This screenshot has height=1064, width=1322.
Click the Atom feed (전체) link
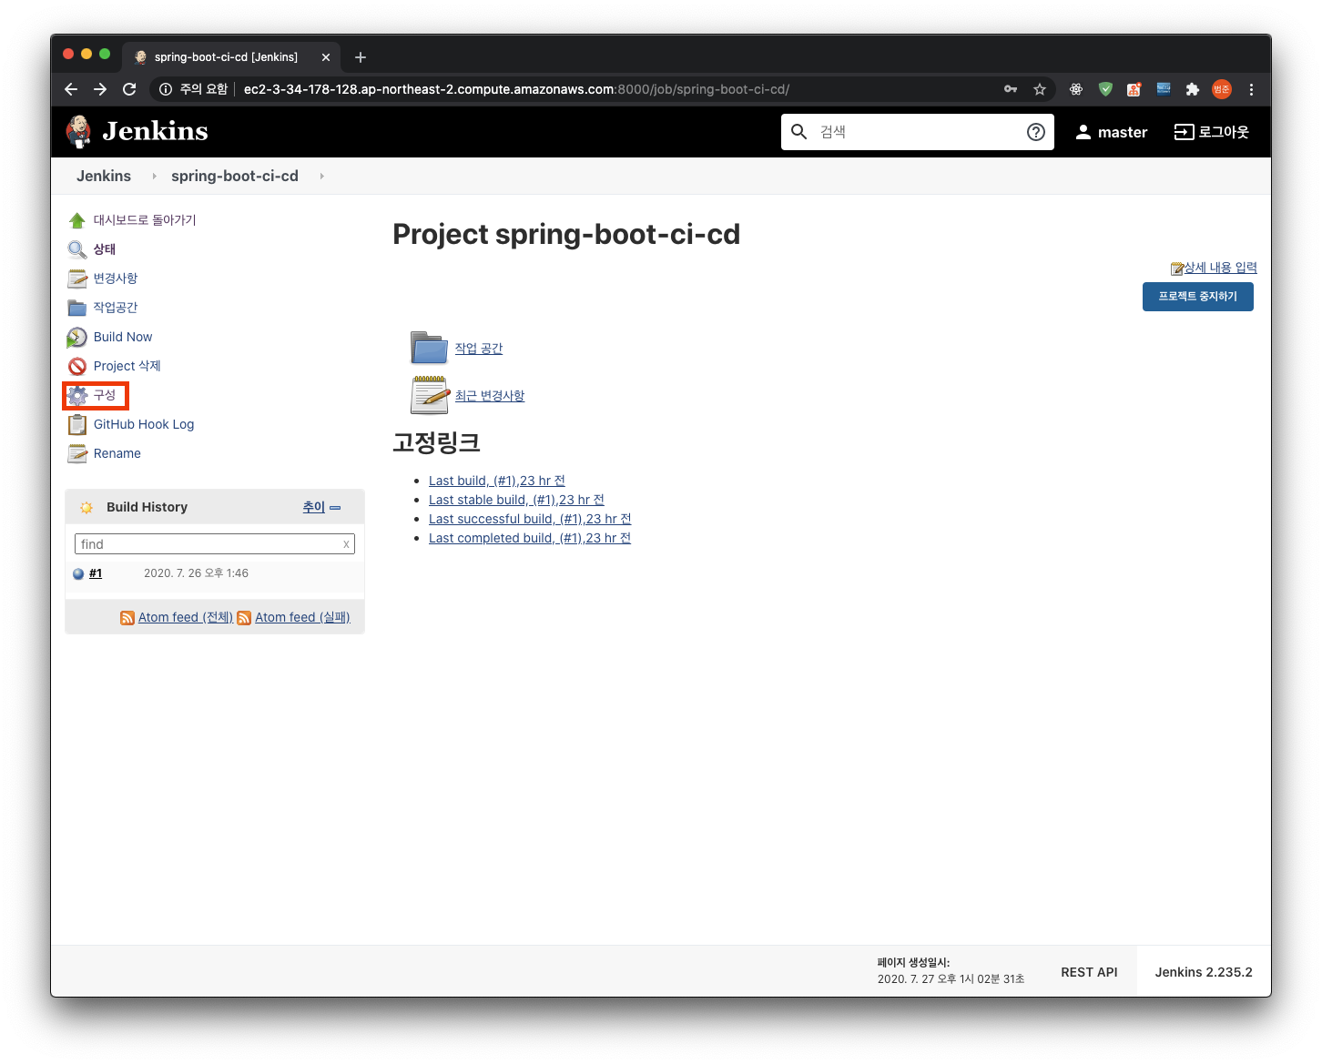186,617
